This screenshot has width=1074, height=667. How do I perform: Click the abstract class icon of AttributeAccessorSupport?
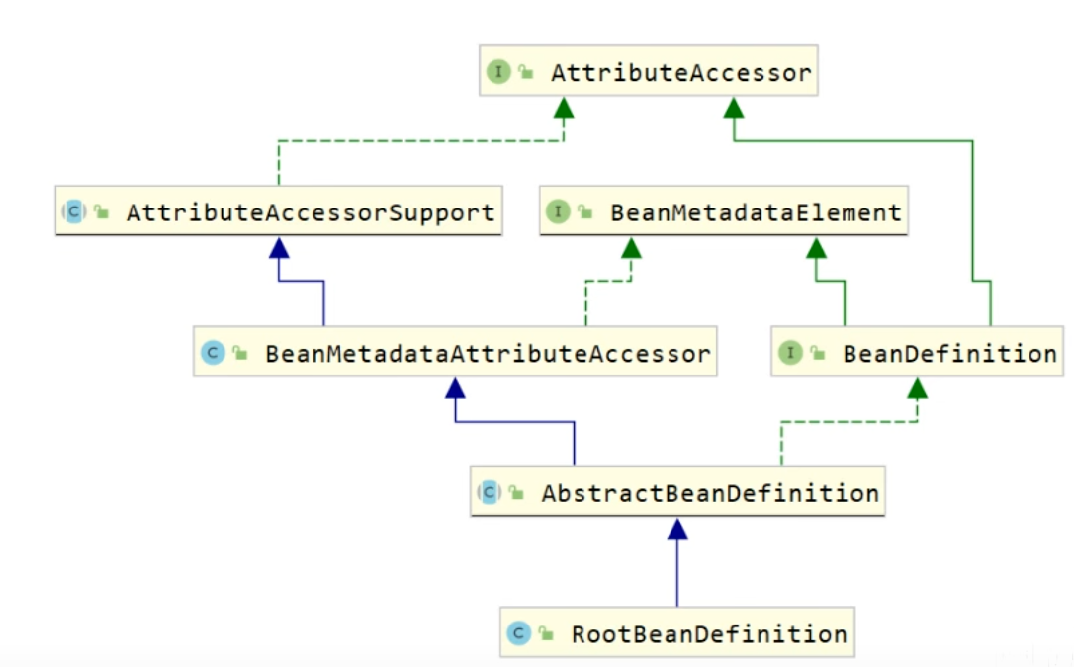pyautogui.click(x=75, y=212)
